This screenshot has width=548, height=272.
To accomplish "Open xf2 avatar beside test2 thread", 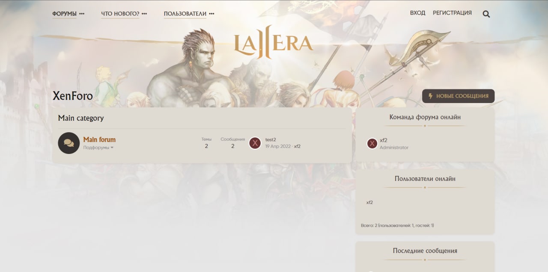I will point(255,143).
